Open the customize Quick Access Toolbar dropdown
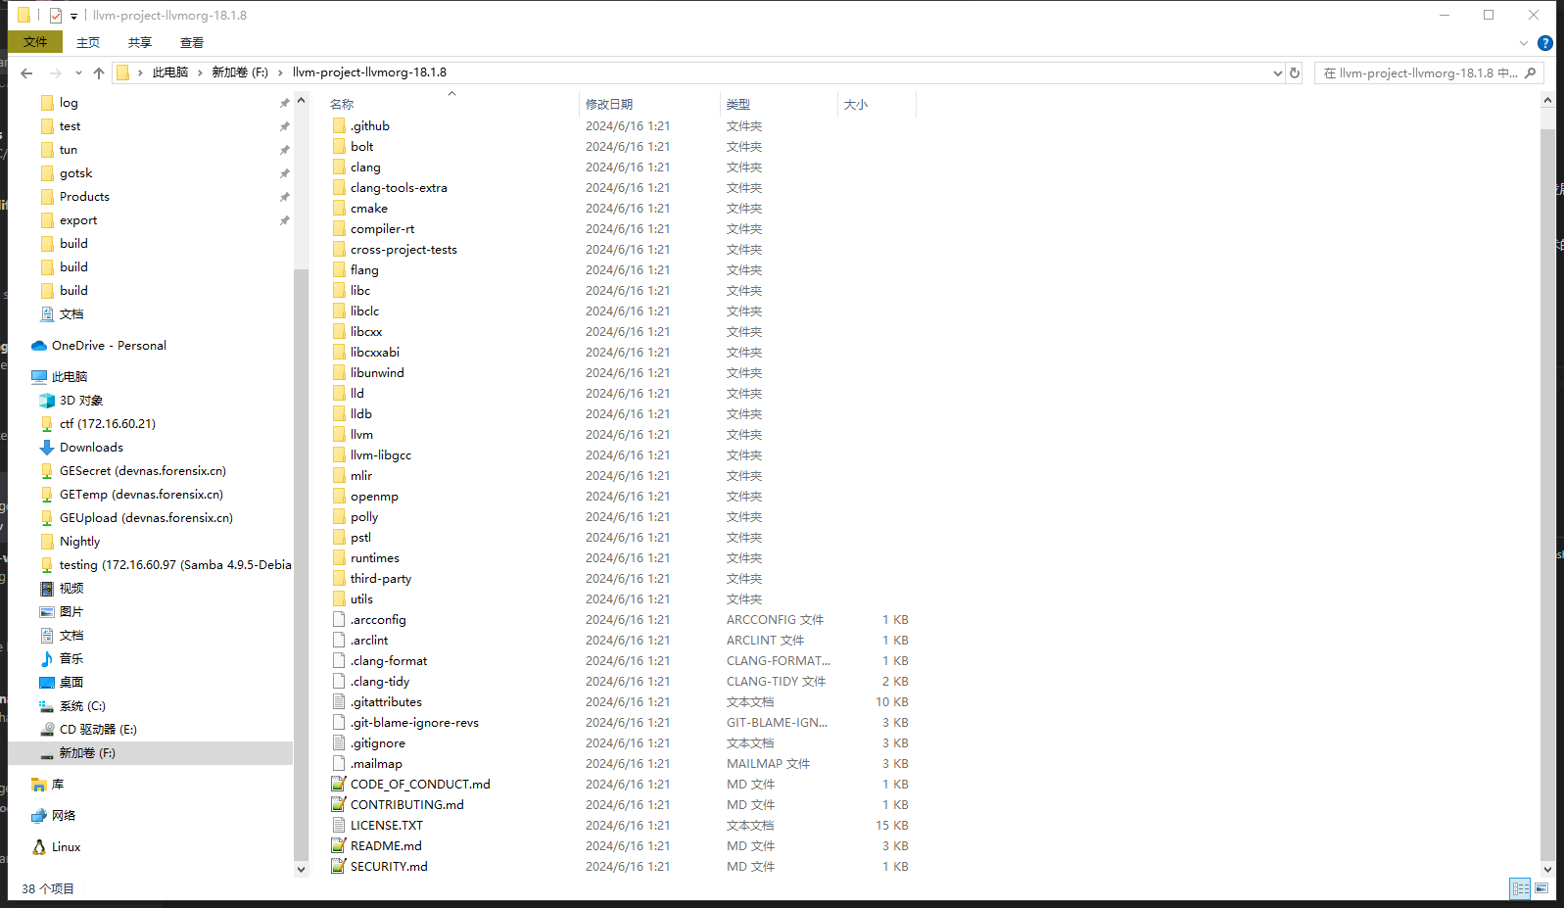Screen dimensions: 1564x908 (x=73, y=16)
